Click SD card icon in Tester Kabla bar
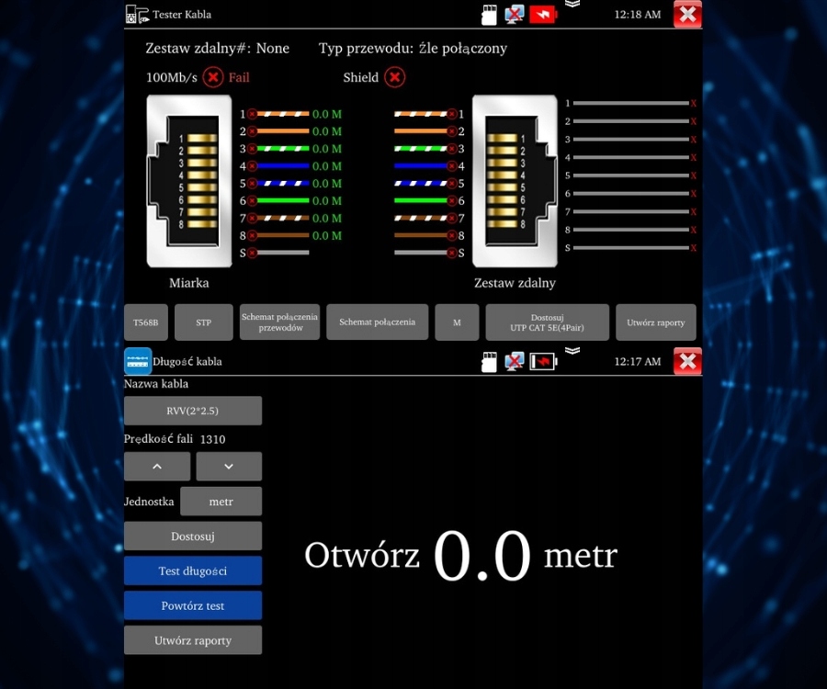Screen dimensions: 827x689 490,15
